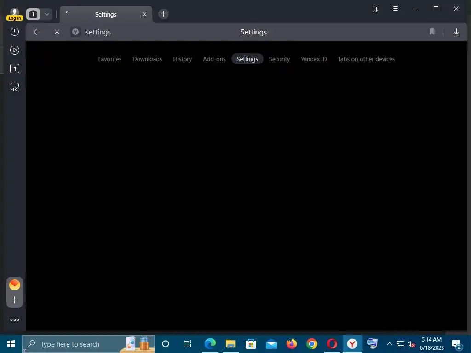The width and height of the screenshot is (471, 353).
Task: Switch to the Downloads section
Action: pos(147,59)
